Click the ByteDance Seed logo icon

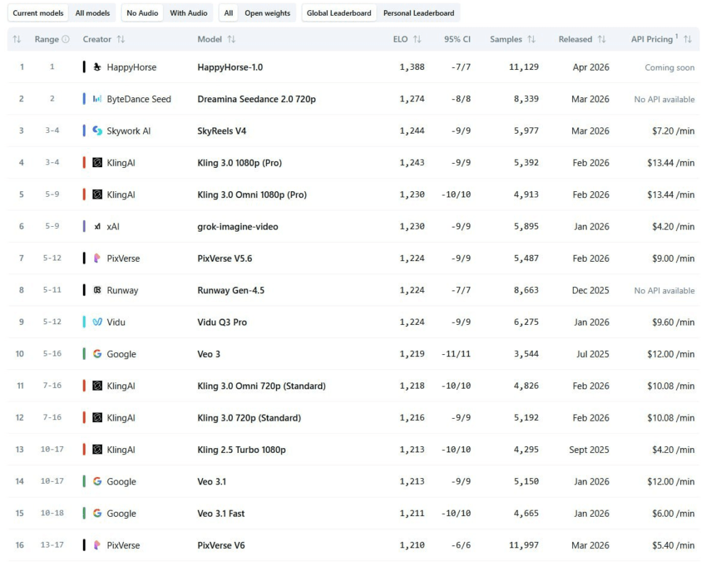97,99
